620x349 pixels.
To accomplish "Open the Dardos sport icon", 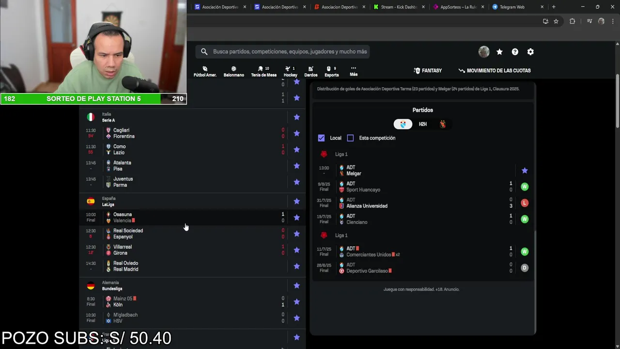I will pos(310,72).
